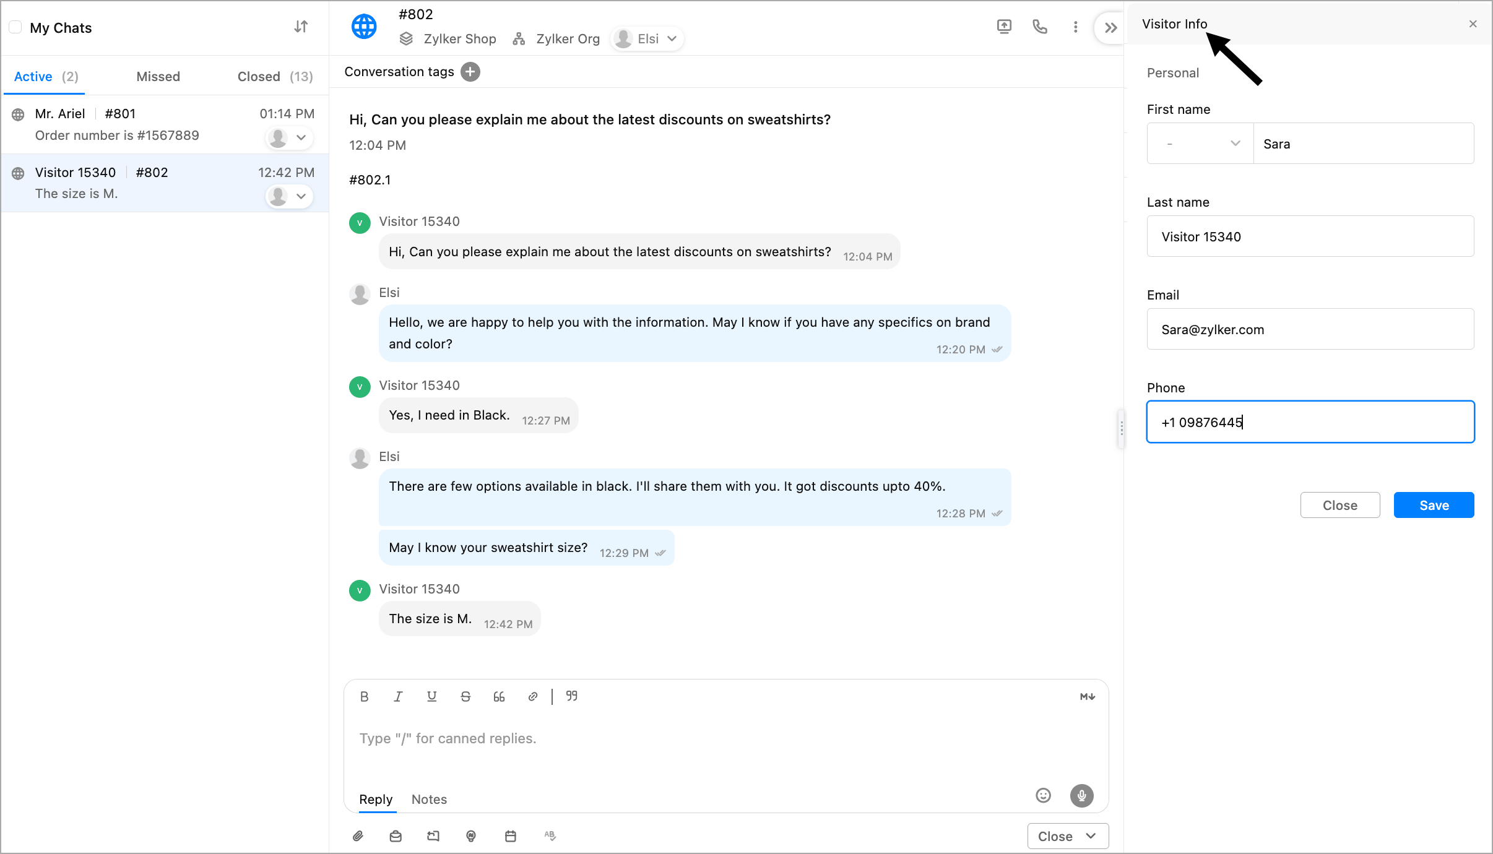Image resolution: width=1493 pixels, height=854 pixels.
Task: Click the attach file paperclip icon
Action: (x=358, y=836)
